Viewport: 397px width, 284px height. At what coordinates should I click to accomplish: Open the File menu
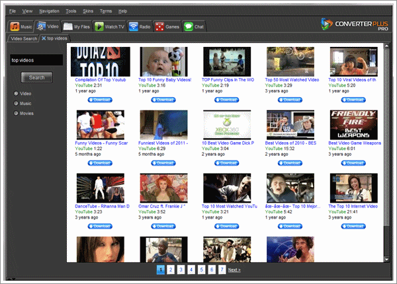(x=13, y=11)
